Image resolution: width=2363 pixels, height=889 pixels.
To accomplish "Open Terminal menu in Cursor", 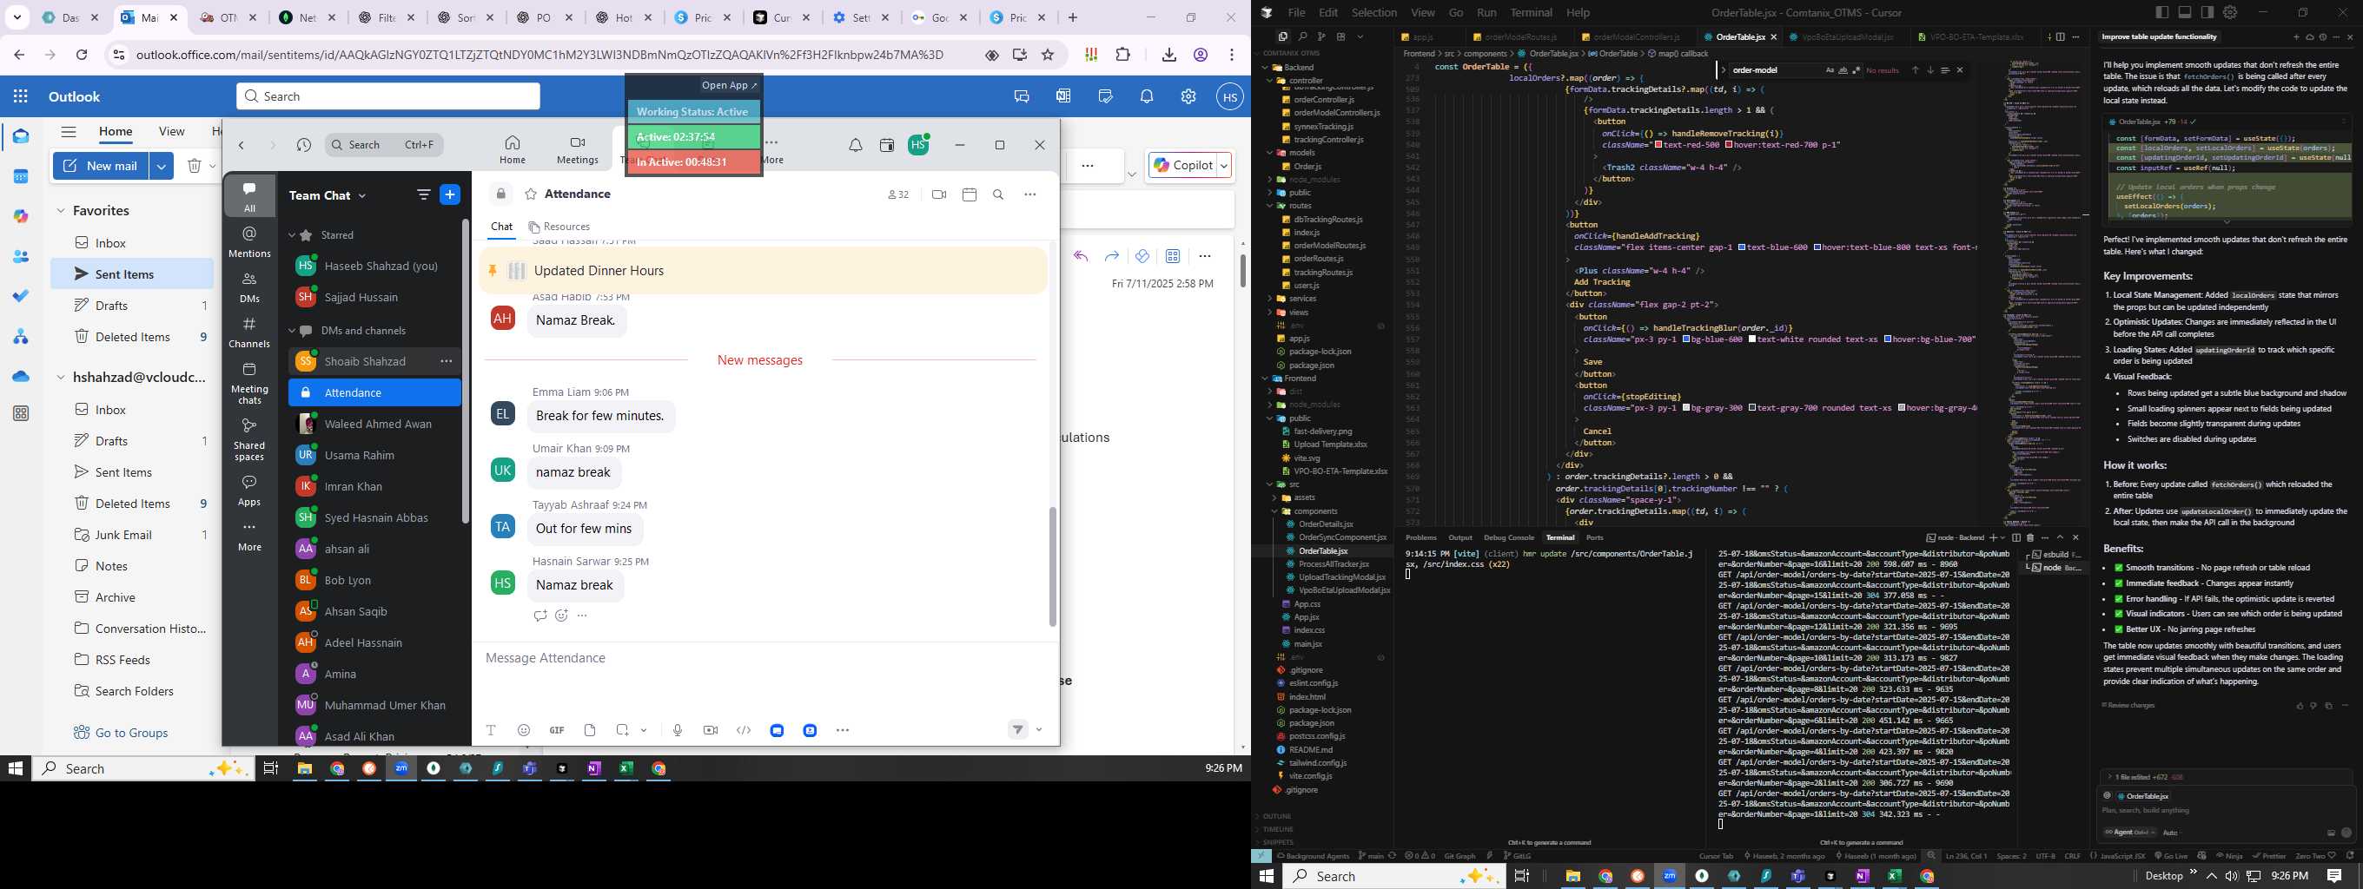I will pyautogui.click(x=1531, y=12).
